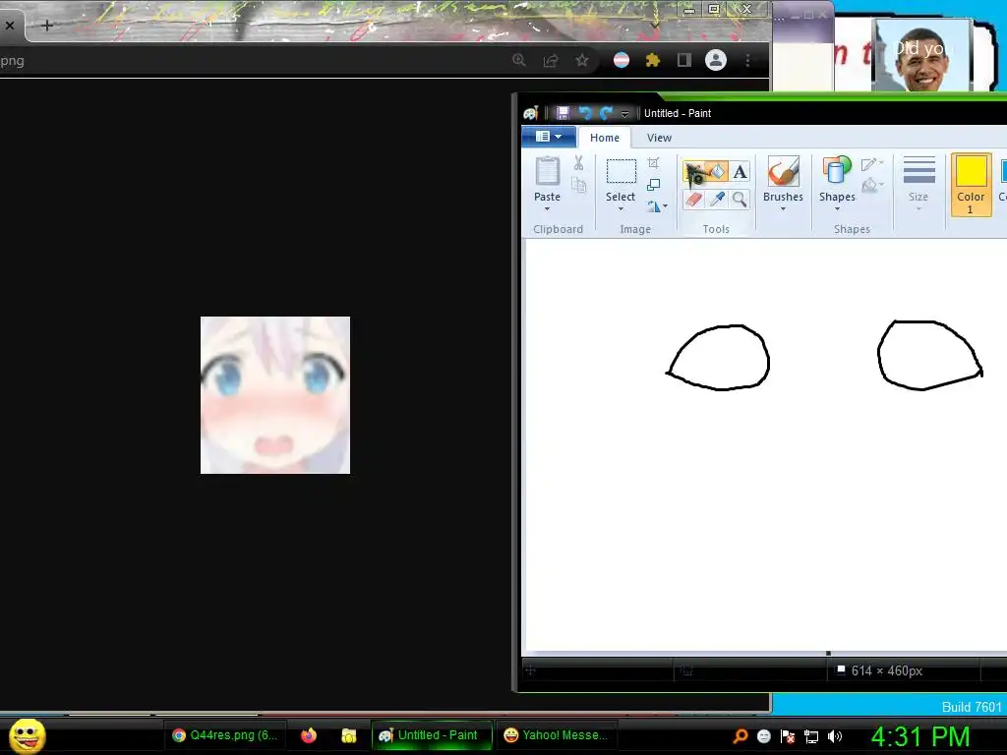Open the Paste dropdown arrow
Screen dimensions: 1007x755
[547, 208]
